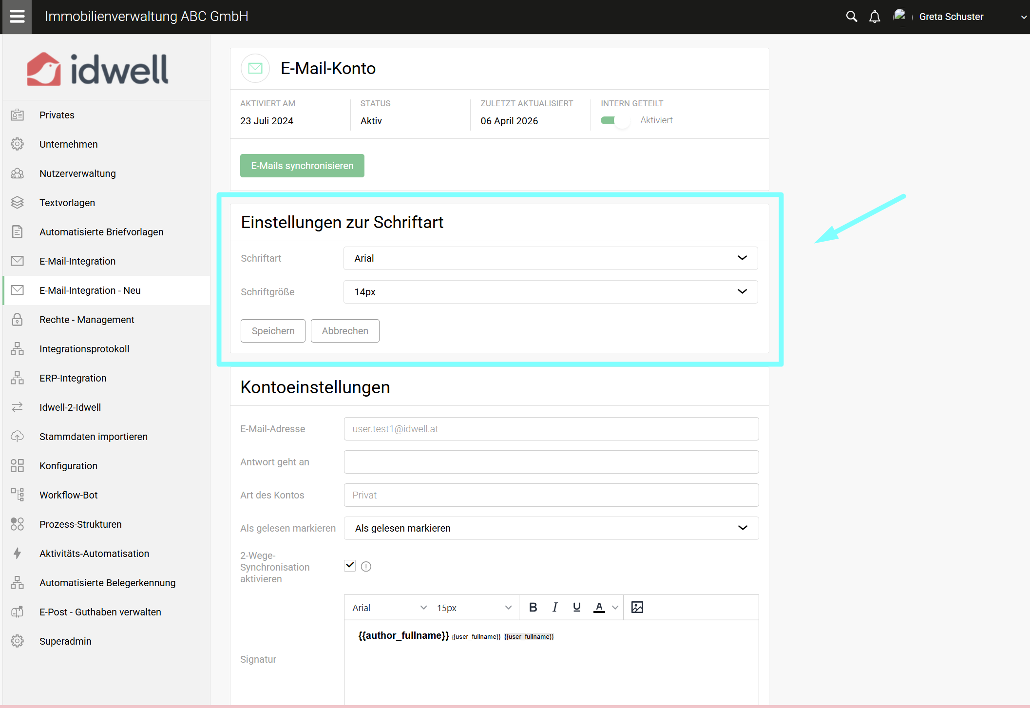Viewport: 1030px width, 708px height.
Task: Open notifications bell icon
Action: [875, 17]
